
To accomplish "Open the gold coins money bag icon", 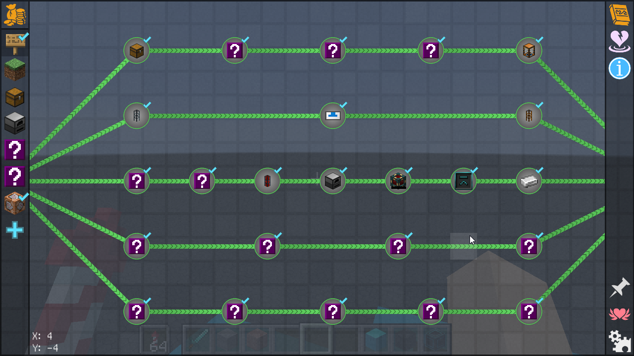I will pyautogui.click(x=15, y=15).
